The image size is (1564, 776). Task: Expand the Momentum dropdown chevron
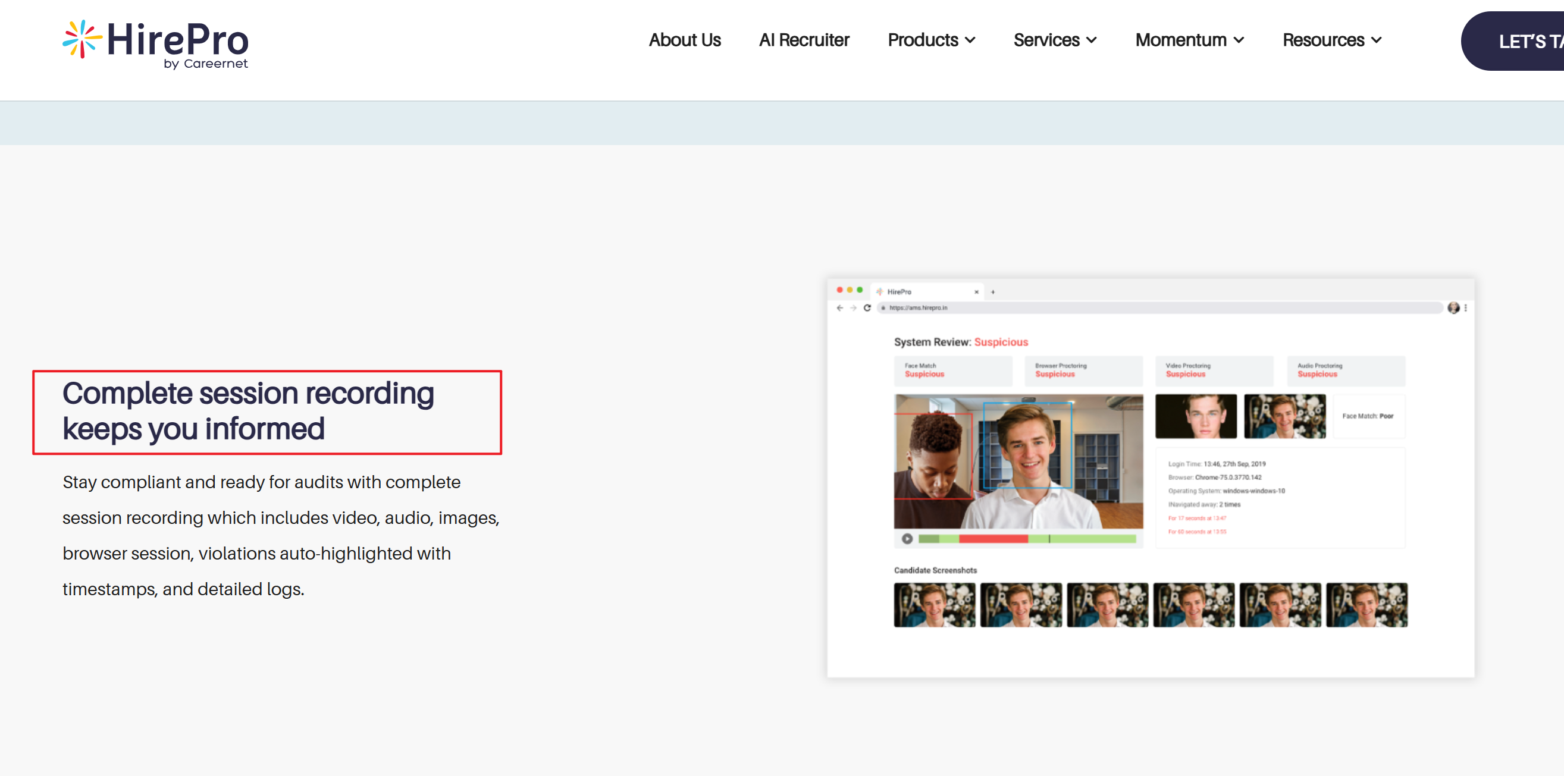tap(1239, 40)
